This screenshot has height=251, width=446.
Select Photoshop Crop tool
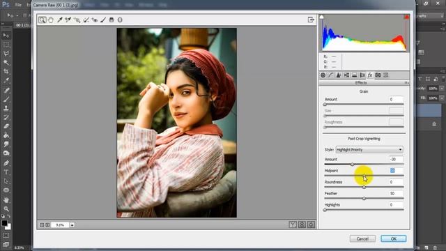point(6,71)
